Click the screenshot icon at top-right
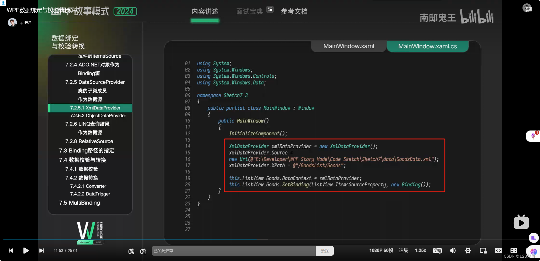Viewport: 540px width, 261px height. click(x=527, y=8)
